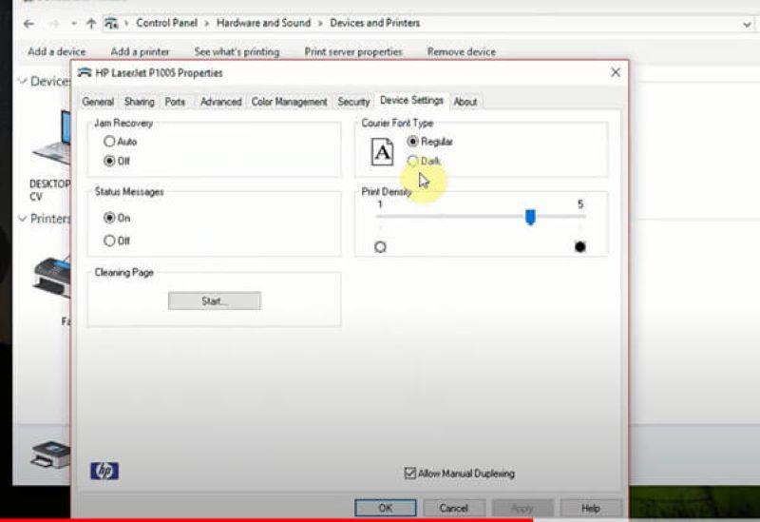Click the HP logo icon
Viewport: 760px width, 522px height.
point(104,471)
